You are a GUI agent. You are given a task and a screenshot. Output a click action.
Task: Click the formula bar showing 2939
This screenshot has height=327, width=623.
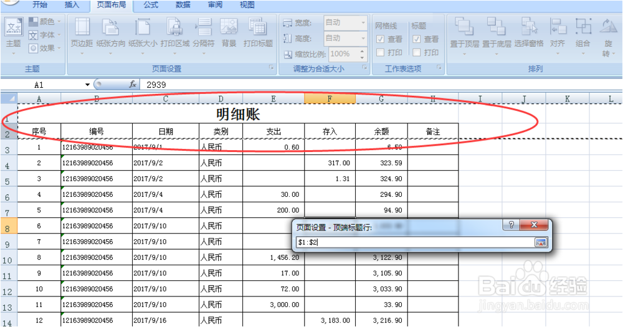coord(381,85)
